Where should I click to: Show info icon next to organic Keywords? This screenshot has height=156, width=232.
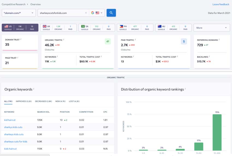click(57, 56)
